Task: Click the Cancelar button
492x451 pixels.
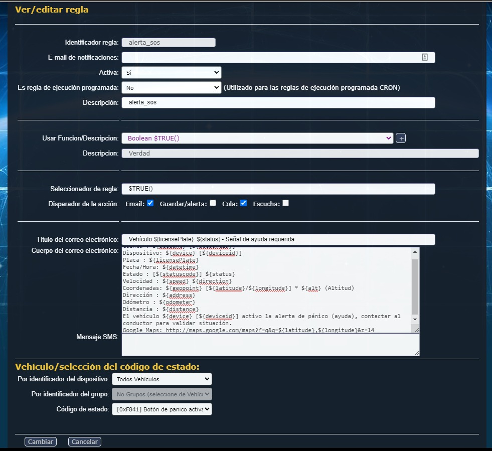Action: click(x=84, y=442)
